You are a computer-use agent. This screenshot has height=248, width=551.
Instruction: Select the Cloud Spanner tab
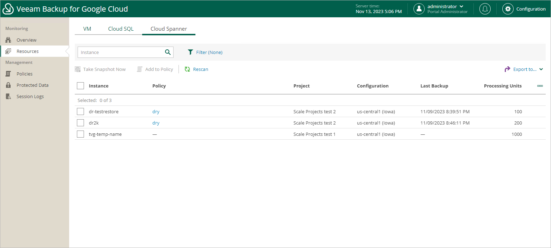(x=169, y=29)
